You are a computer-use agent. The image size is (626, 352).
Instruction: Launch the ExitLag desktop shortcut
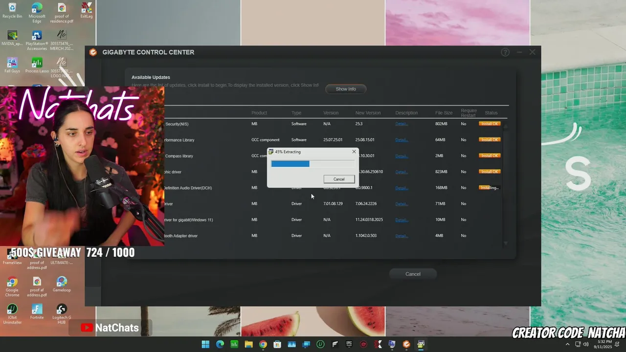86,11
